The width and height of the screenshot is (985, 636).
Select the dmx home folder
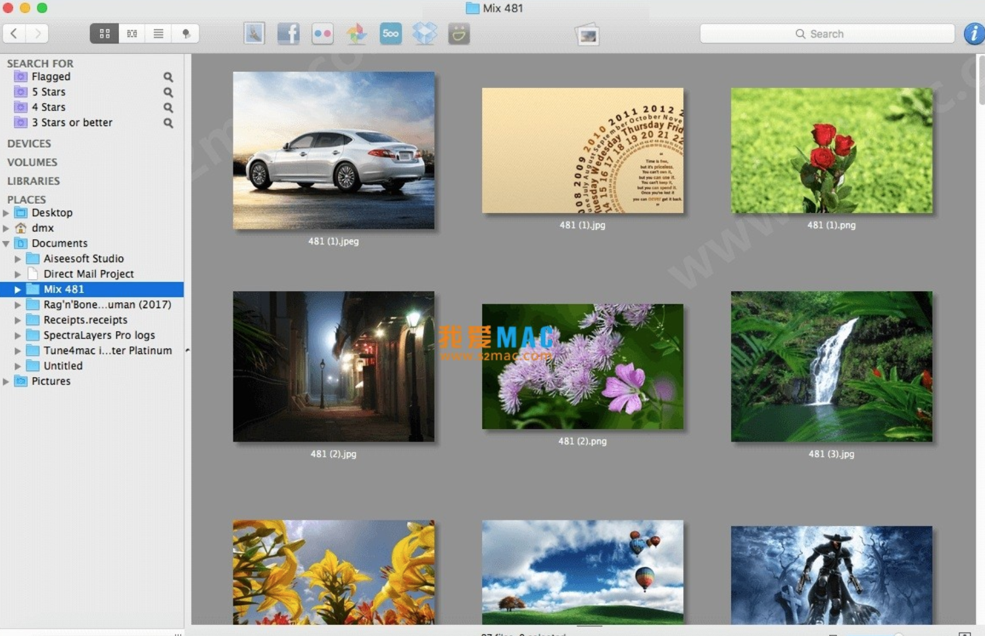pos(43,228)
